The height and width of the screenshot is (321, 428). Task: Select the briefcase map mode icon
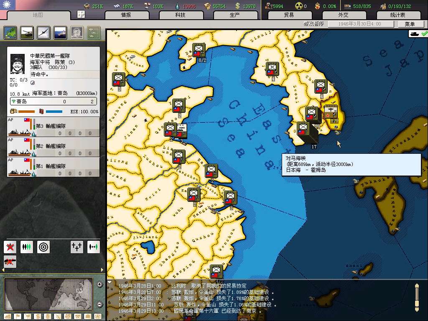click(x=88, y=317)
